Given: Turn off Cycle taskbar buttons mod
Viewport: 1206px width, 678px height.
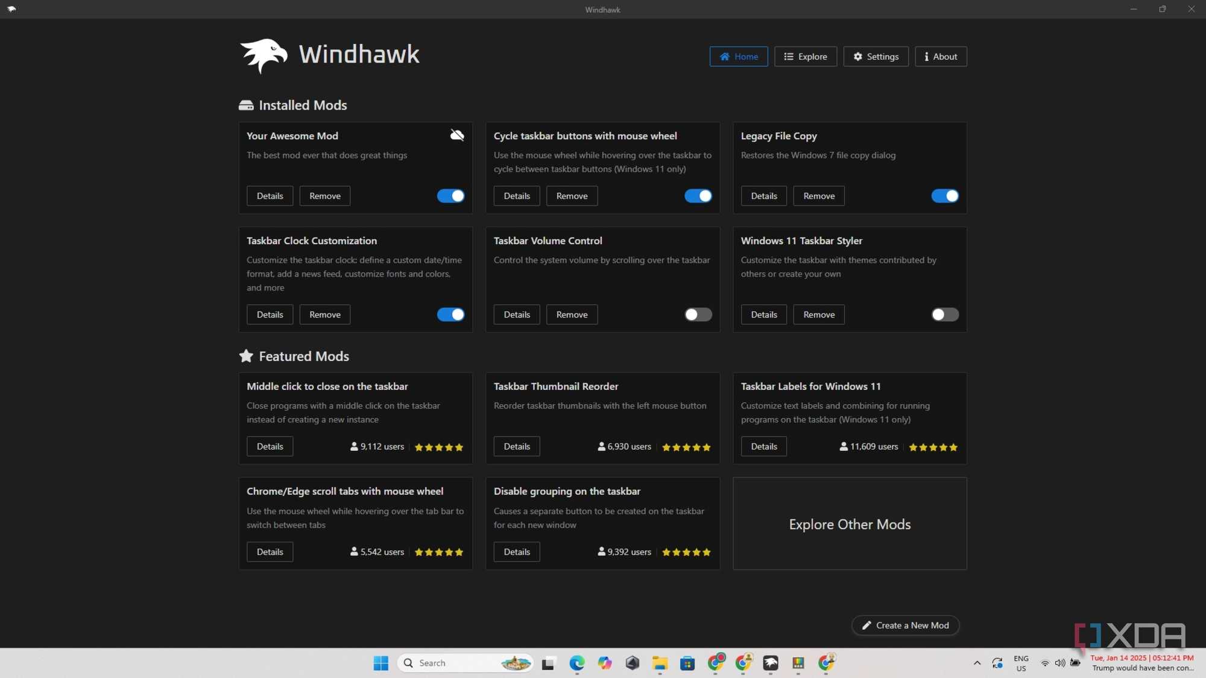Looking at the screenshot, I should [698, 196].
